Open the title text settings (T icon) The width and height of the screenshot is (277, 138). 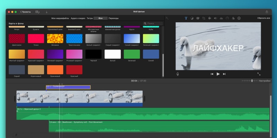[186, 18]
